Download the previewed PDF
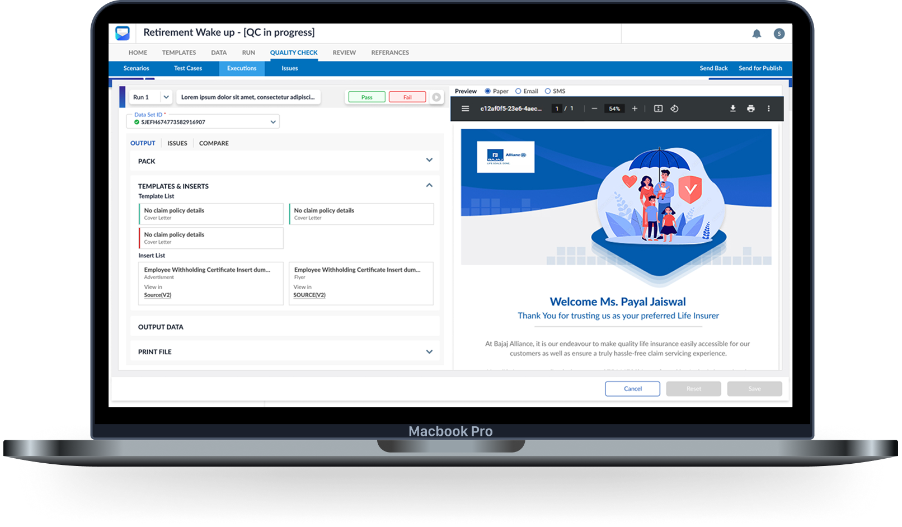The height and width of the screenshot is (527, 902). (x=732, y=109)
